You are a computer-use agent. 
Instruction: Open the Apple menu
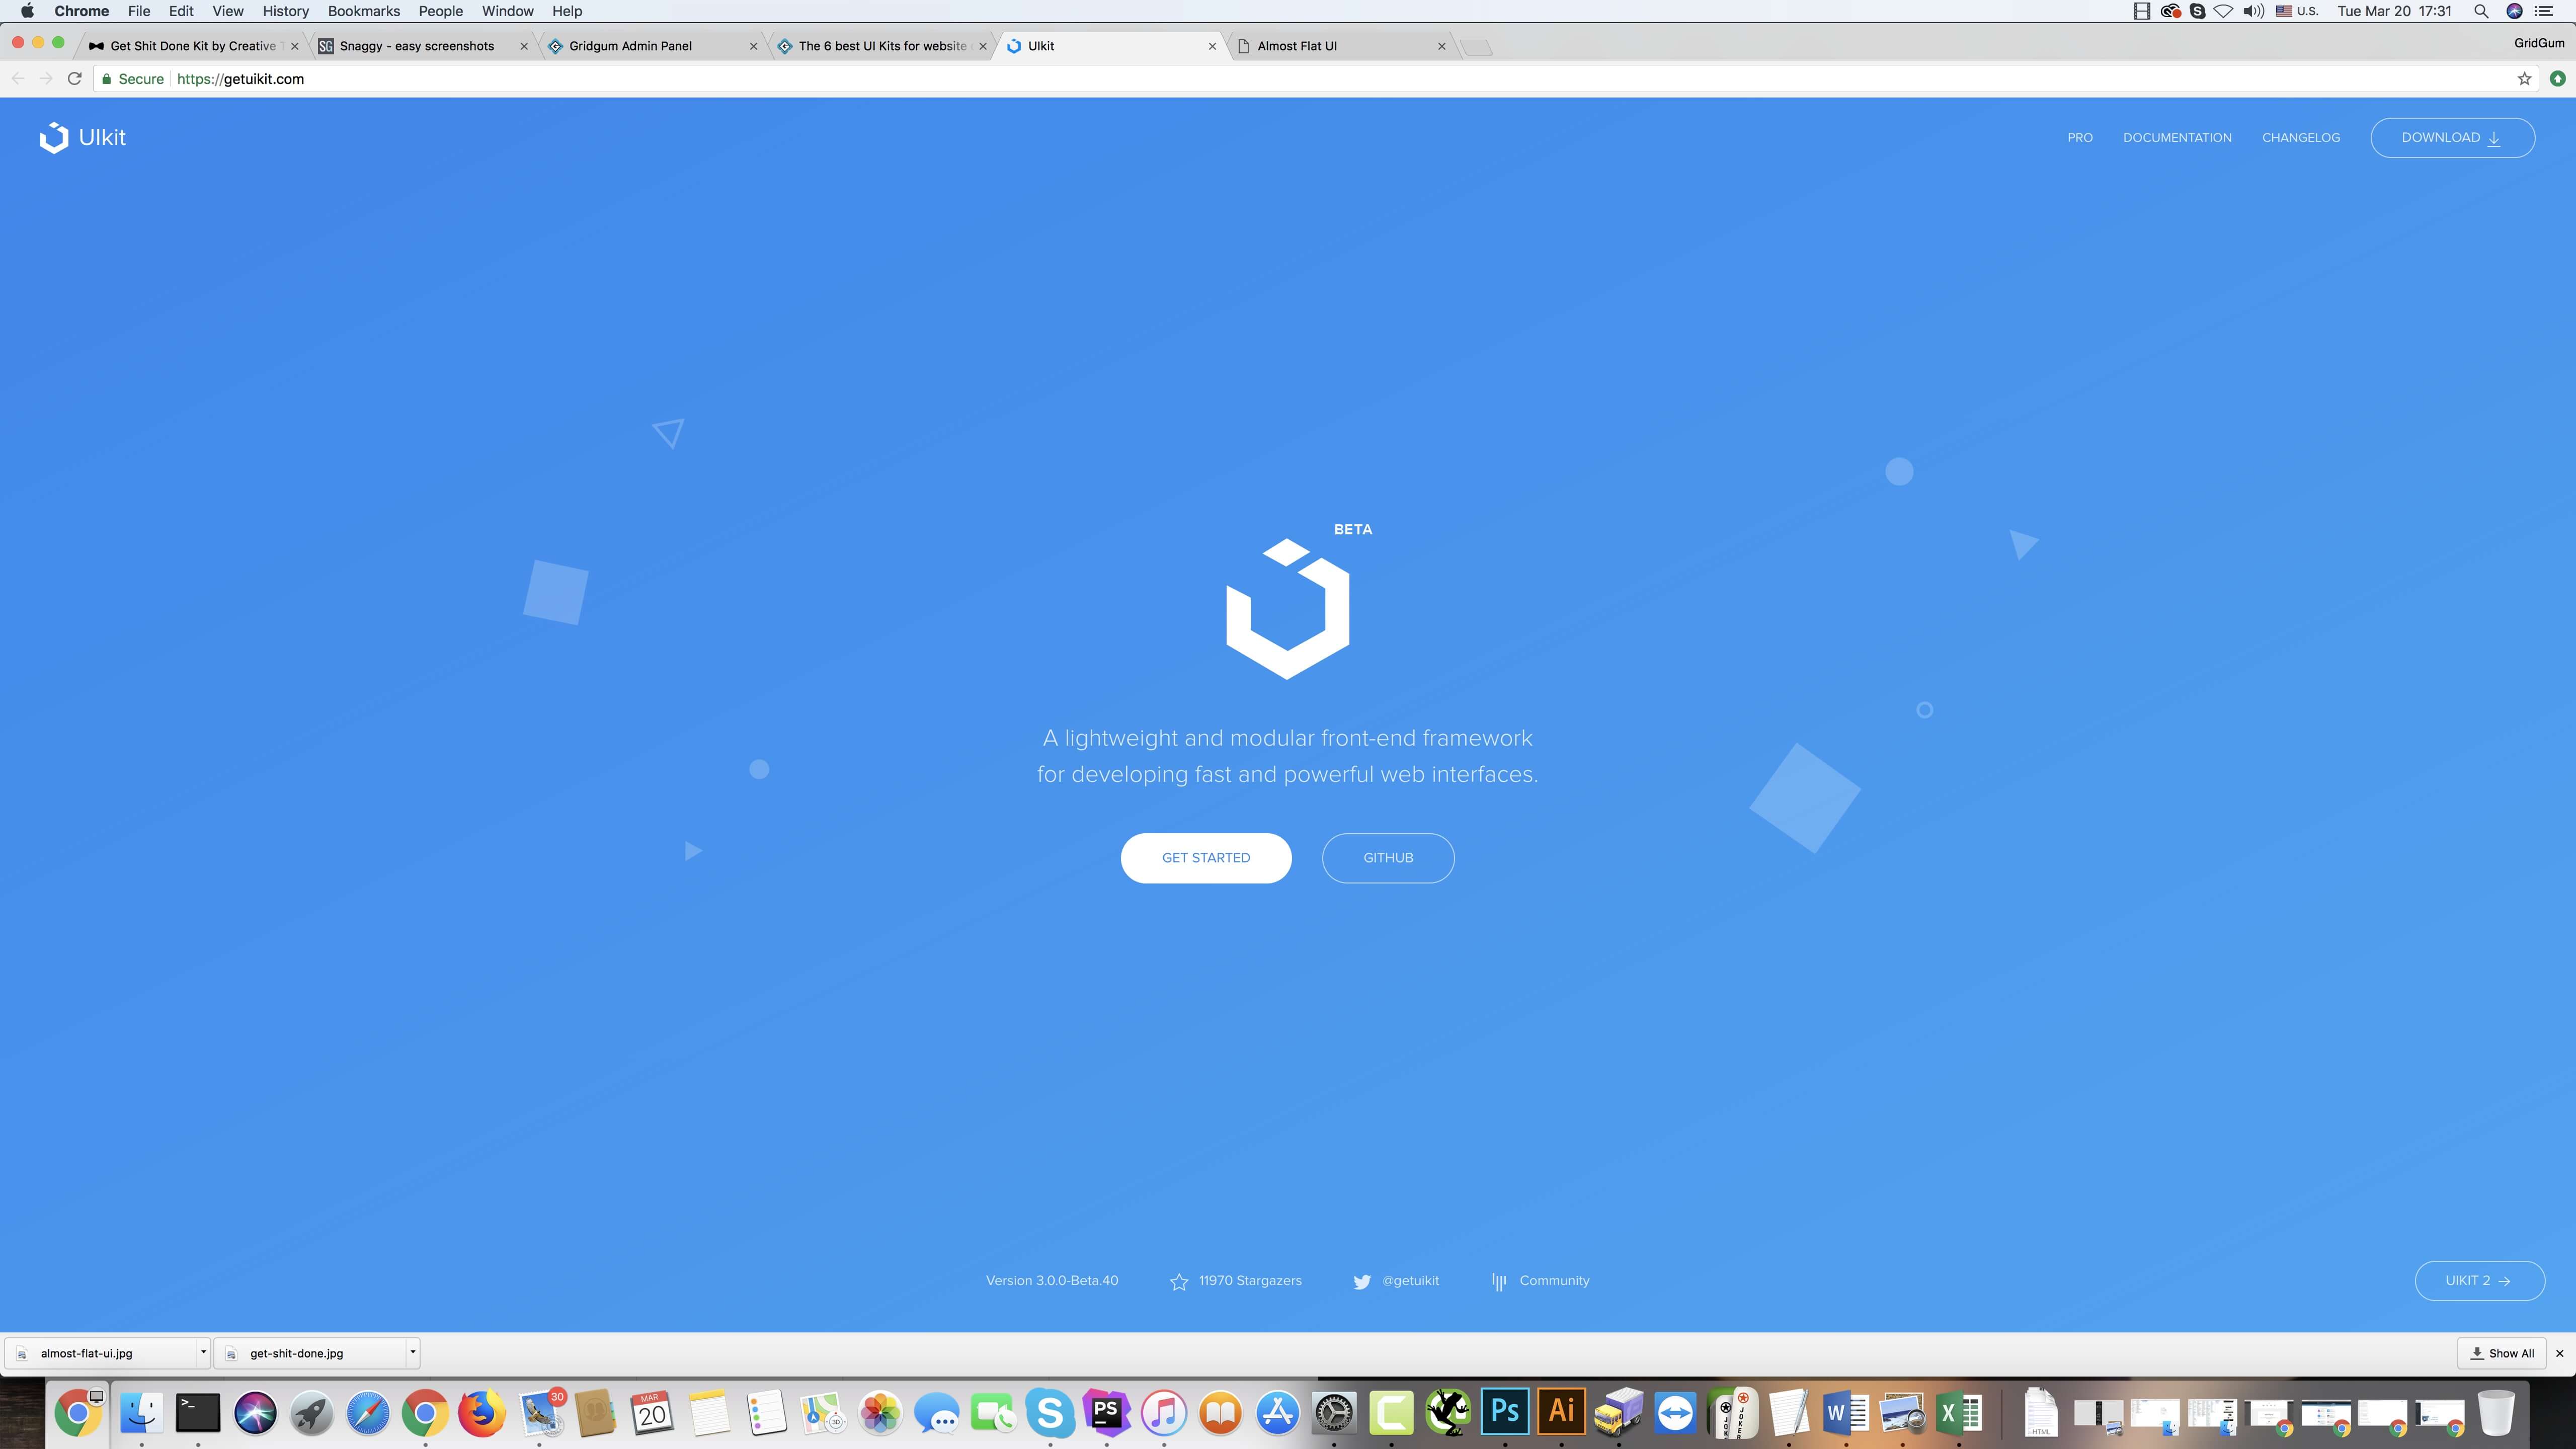coord(27,11)
